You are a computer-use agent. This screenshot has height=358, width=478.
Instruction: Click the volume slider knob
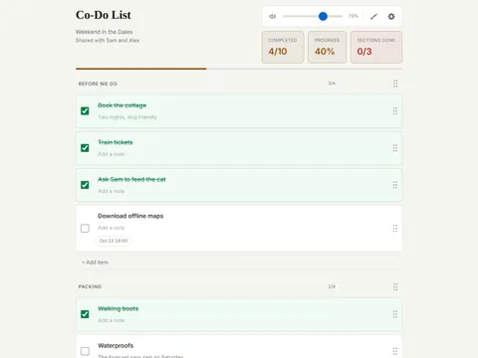323,16
